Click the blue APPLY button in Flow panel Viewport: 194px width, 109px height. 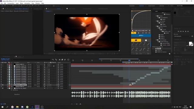141,36
